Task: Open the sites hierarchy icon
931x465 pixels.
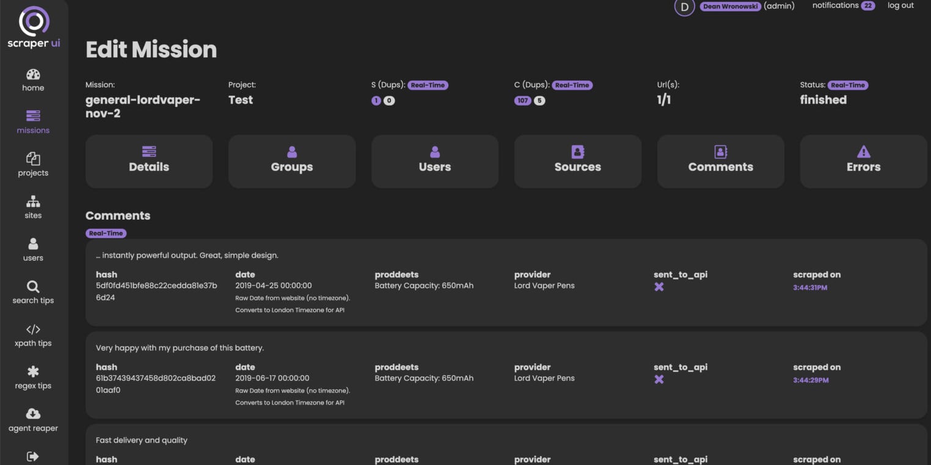Action: click(x=33, y=201)
